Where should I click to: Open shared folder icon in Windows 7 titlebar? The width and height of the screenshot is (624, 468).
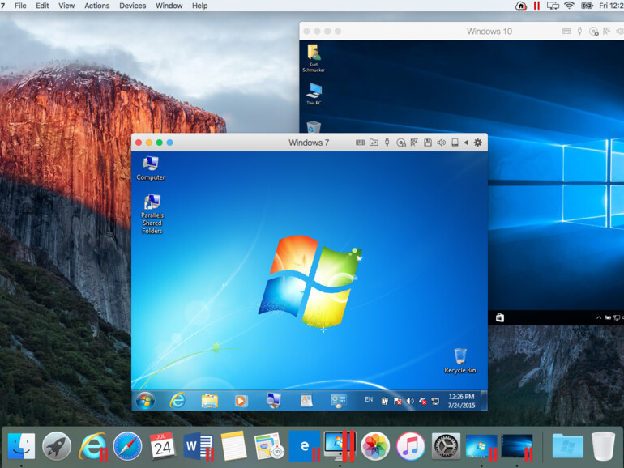pos(374,143)
